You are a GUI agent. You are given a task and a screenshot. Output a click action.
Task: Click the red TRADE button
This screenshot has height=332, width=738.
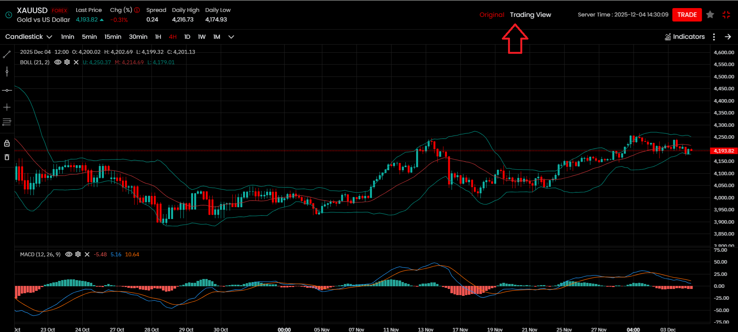coord(687,15)
